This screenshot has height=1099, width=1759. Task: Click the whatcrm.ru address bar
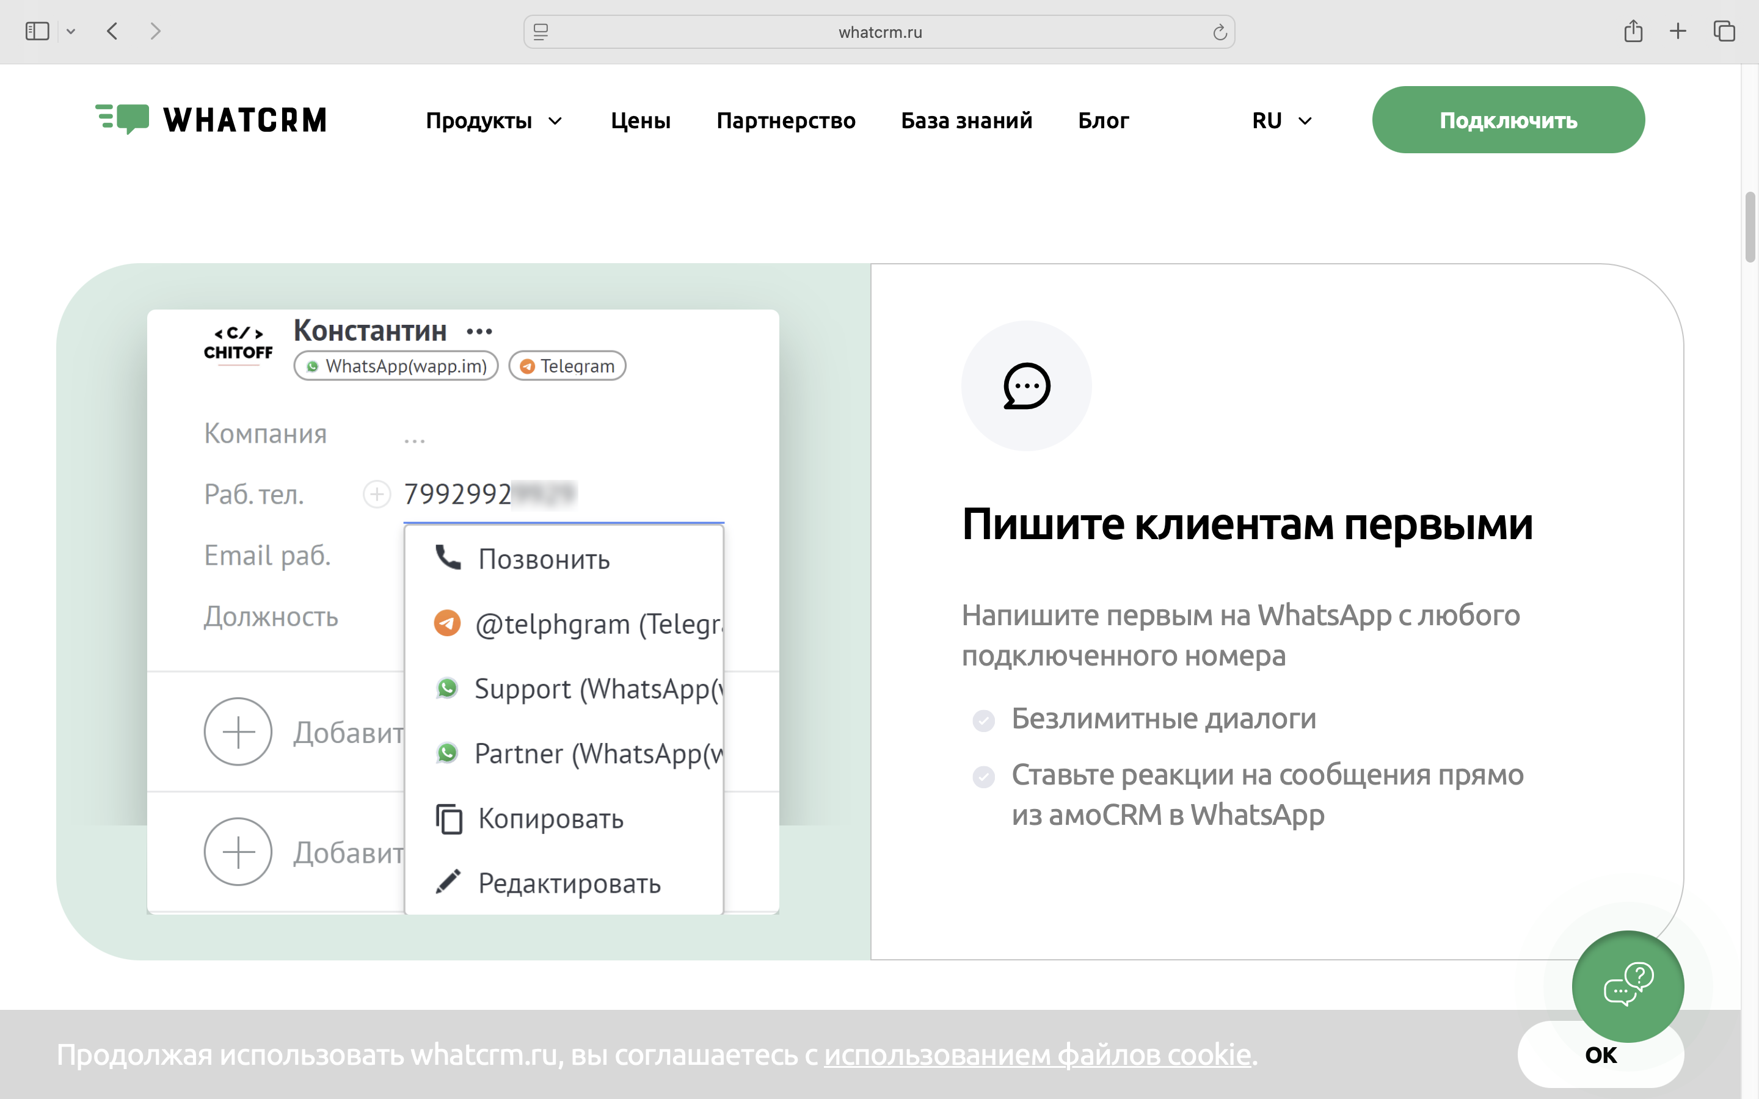click(x=879, y=32)
